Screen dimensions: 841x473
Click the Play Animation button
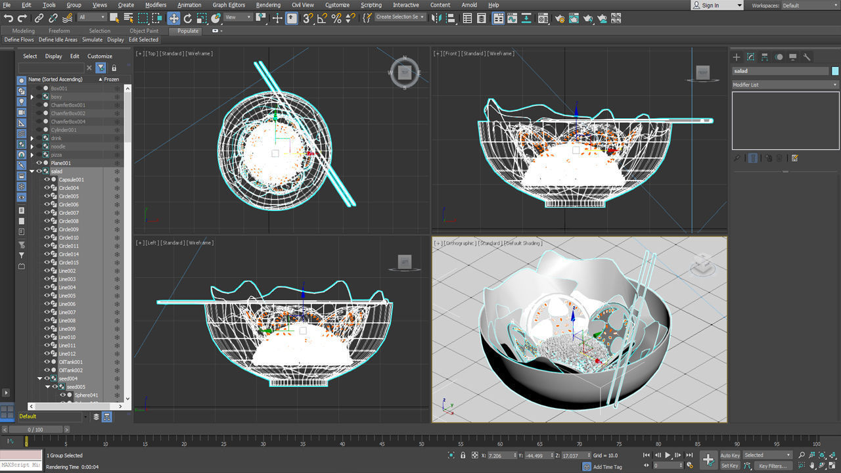[x=668, y=455]
